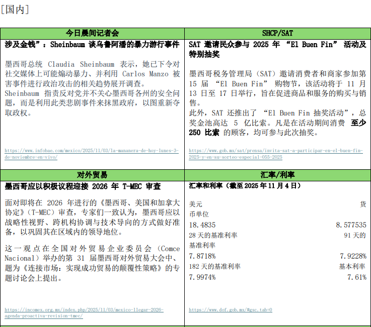Select the 8.577535 value

pos(351,225)
